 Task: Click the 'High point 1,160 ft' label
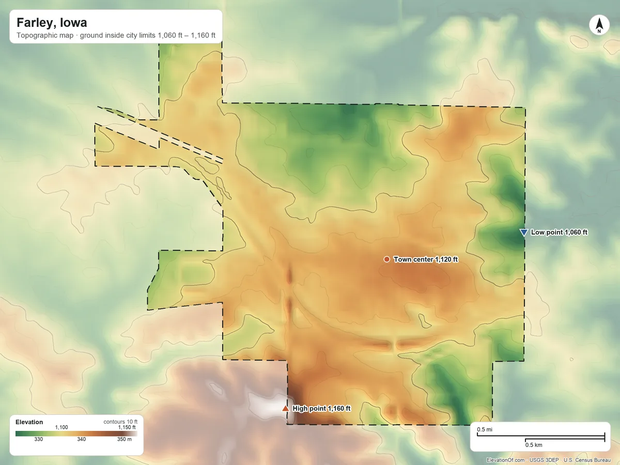click(322, 408)
